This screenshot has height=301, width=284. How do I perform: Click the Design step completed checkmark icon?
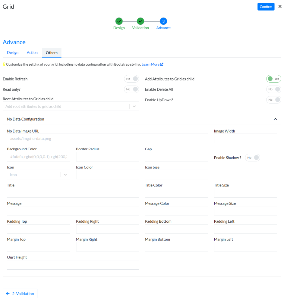point(119,21)
